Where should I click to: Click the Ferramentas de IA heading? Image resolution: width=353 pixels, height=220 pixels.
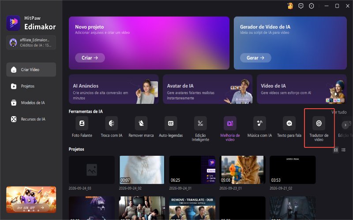86,111
